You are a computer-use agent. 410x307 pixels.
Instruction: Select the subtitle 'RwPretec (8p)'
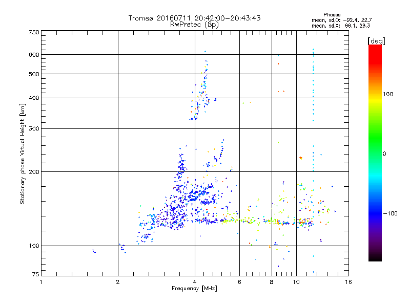(x=194, y=25)
